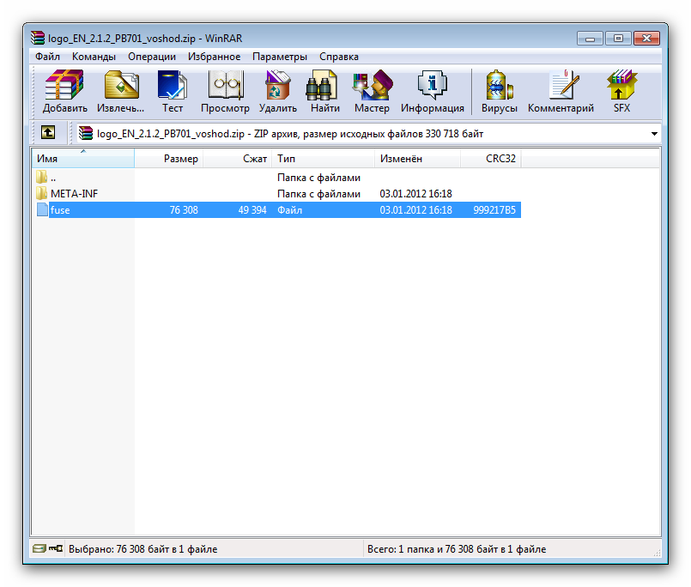Open the Справка menu
Viewport: 691px width, 587px height.
[339, 57]
